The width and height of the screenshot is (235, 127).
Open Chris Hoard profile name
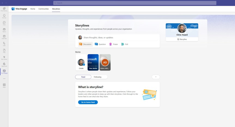[x=182, y=35]
